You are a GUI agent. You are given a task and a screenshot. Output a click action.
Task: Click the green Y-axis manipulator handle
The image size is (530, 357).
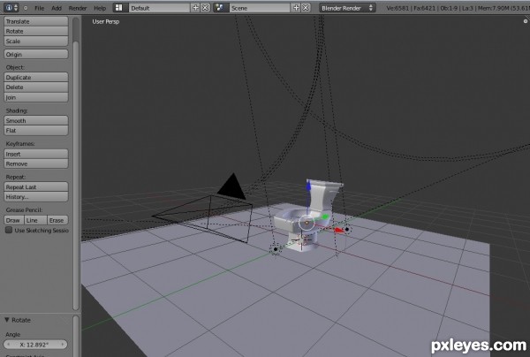pyautogui.click(x=325, y=216)
